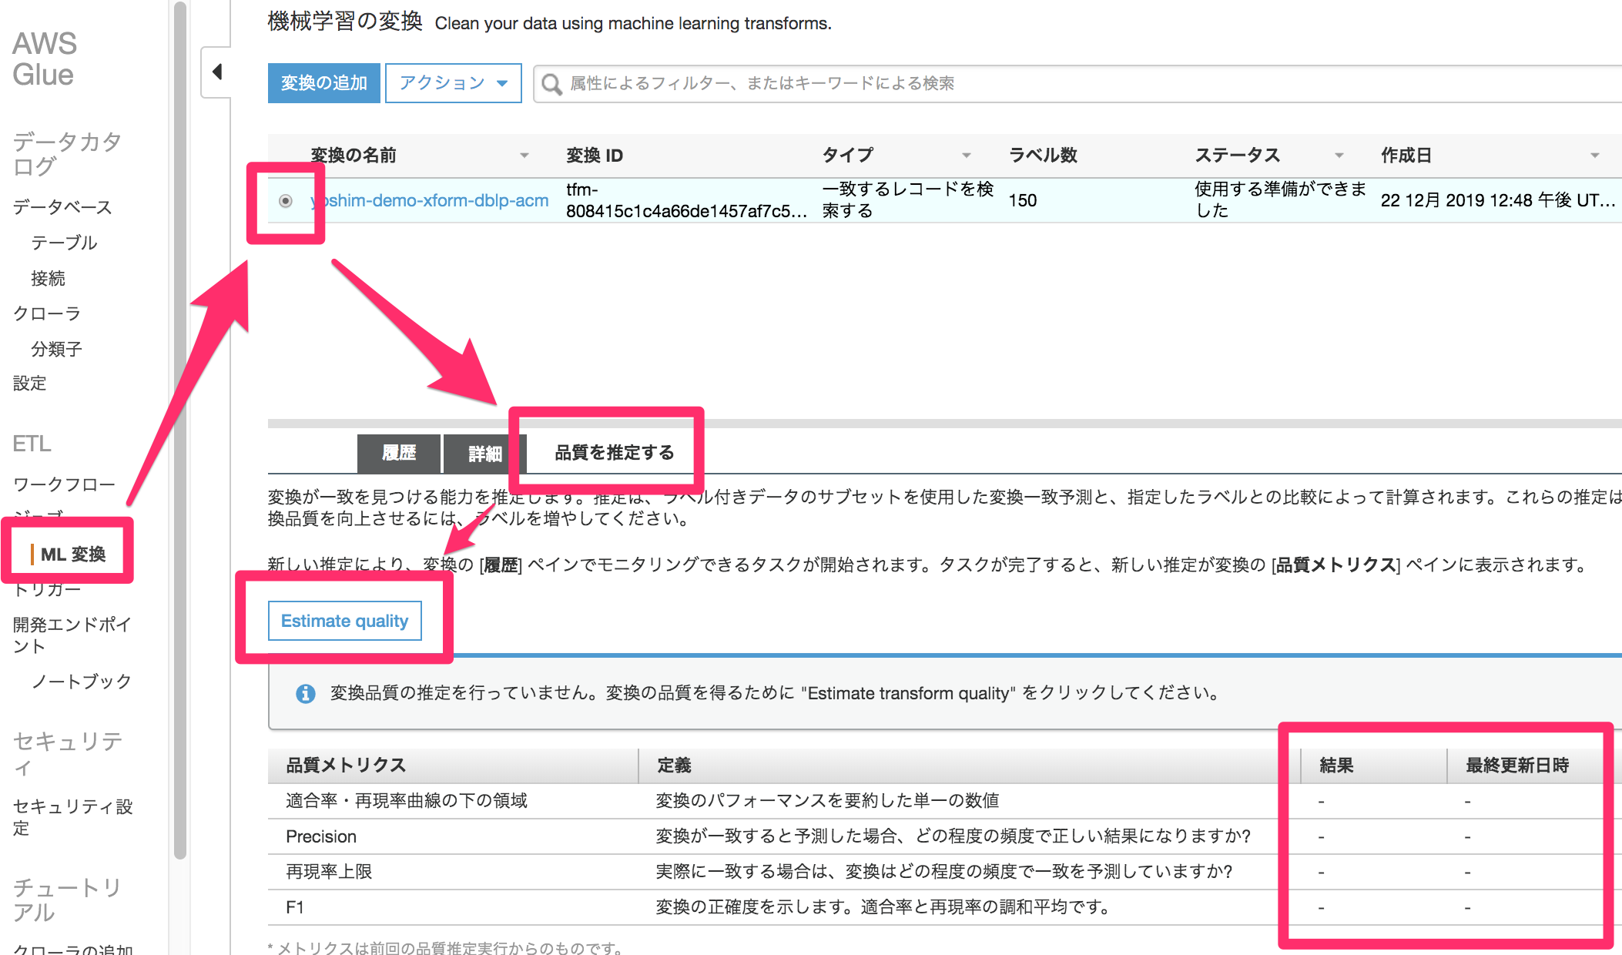Click the blue info icon in the notice
Image resolution: width=1622 pixels, height=955 pixels.
click(x=306, y=693)
